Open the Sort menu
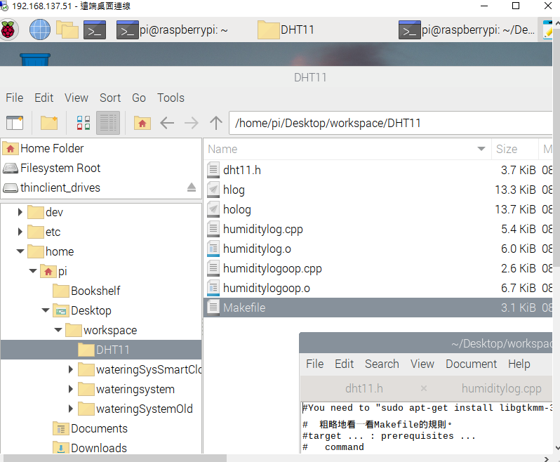Viewport: 560px width, 462px height. [109, 98]
